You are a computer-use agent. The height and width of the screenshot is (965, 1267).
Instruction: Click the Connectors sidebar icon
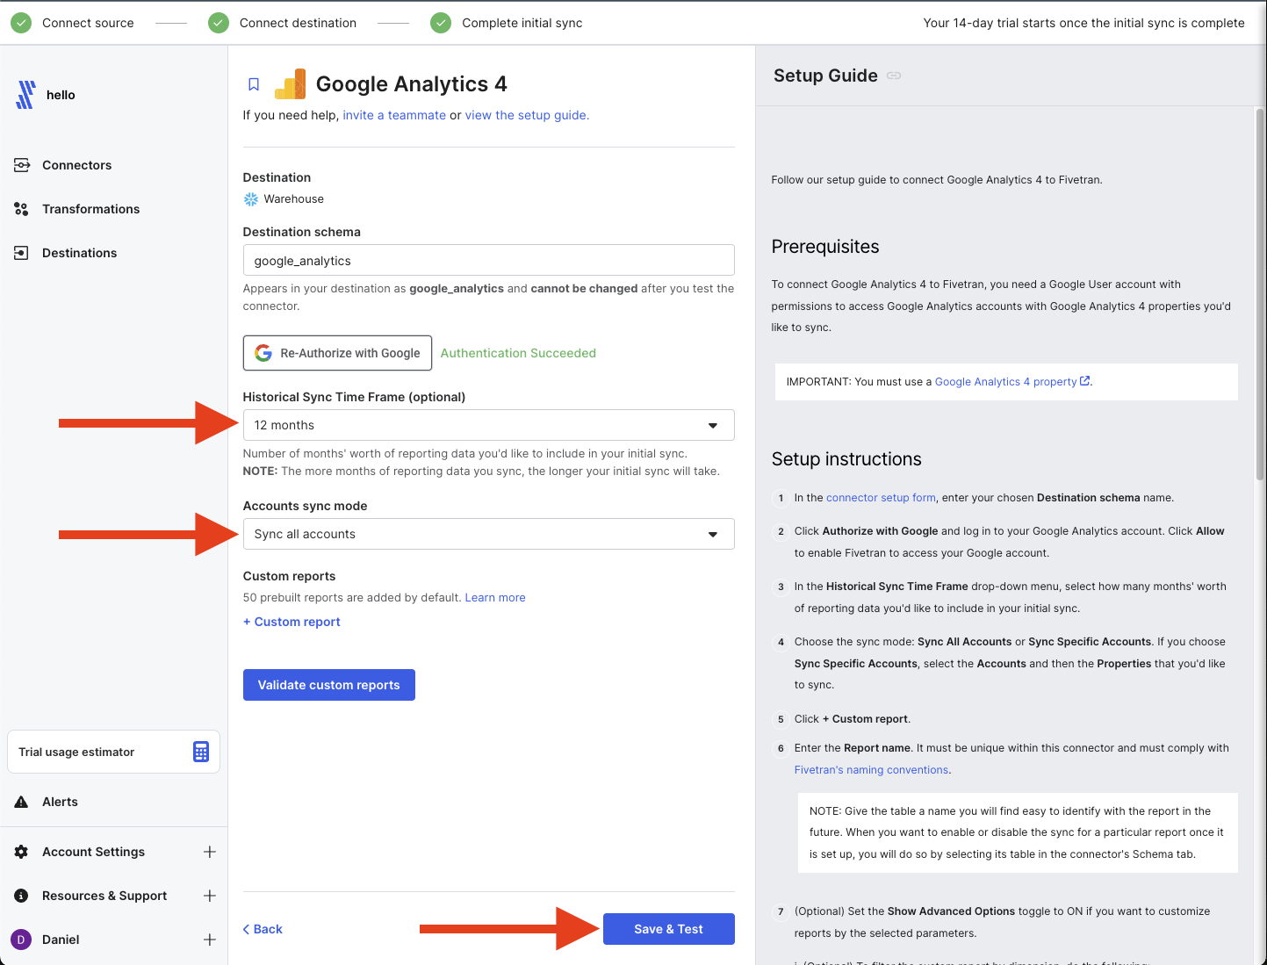[22, 165]
